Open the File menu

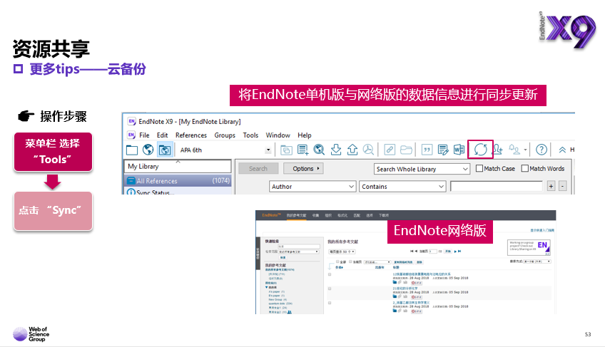click(144, 135)
